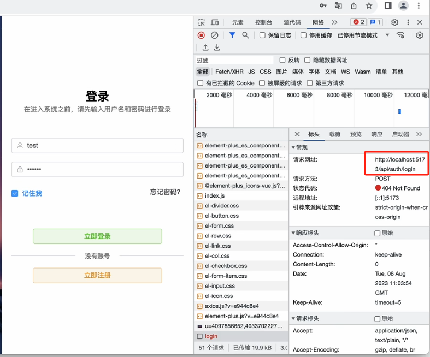Open network panel settings gear

click(420, 35)
